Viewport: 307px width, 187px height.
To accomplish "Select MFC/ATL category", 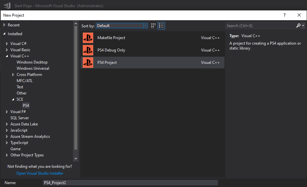I will [x=24, y=81].
